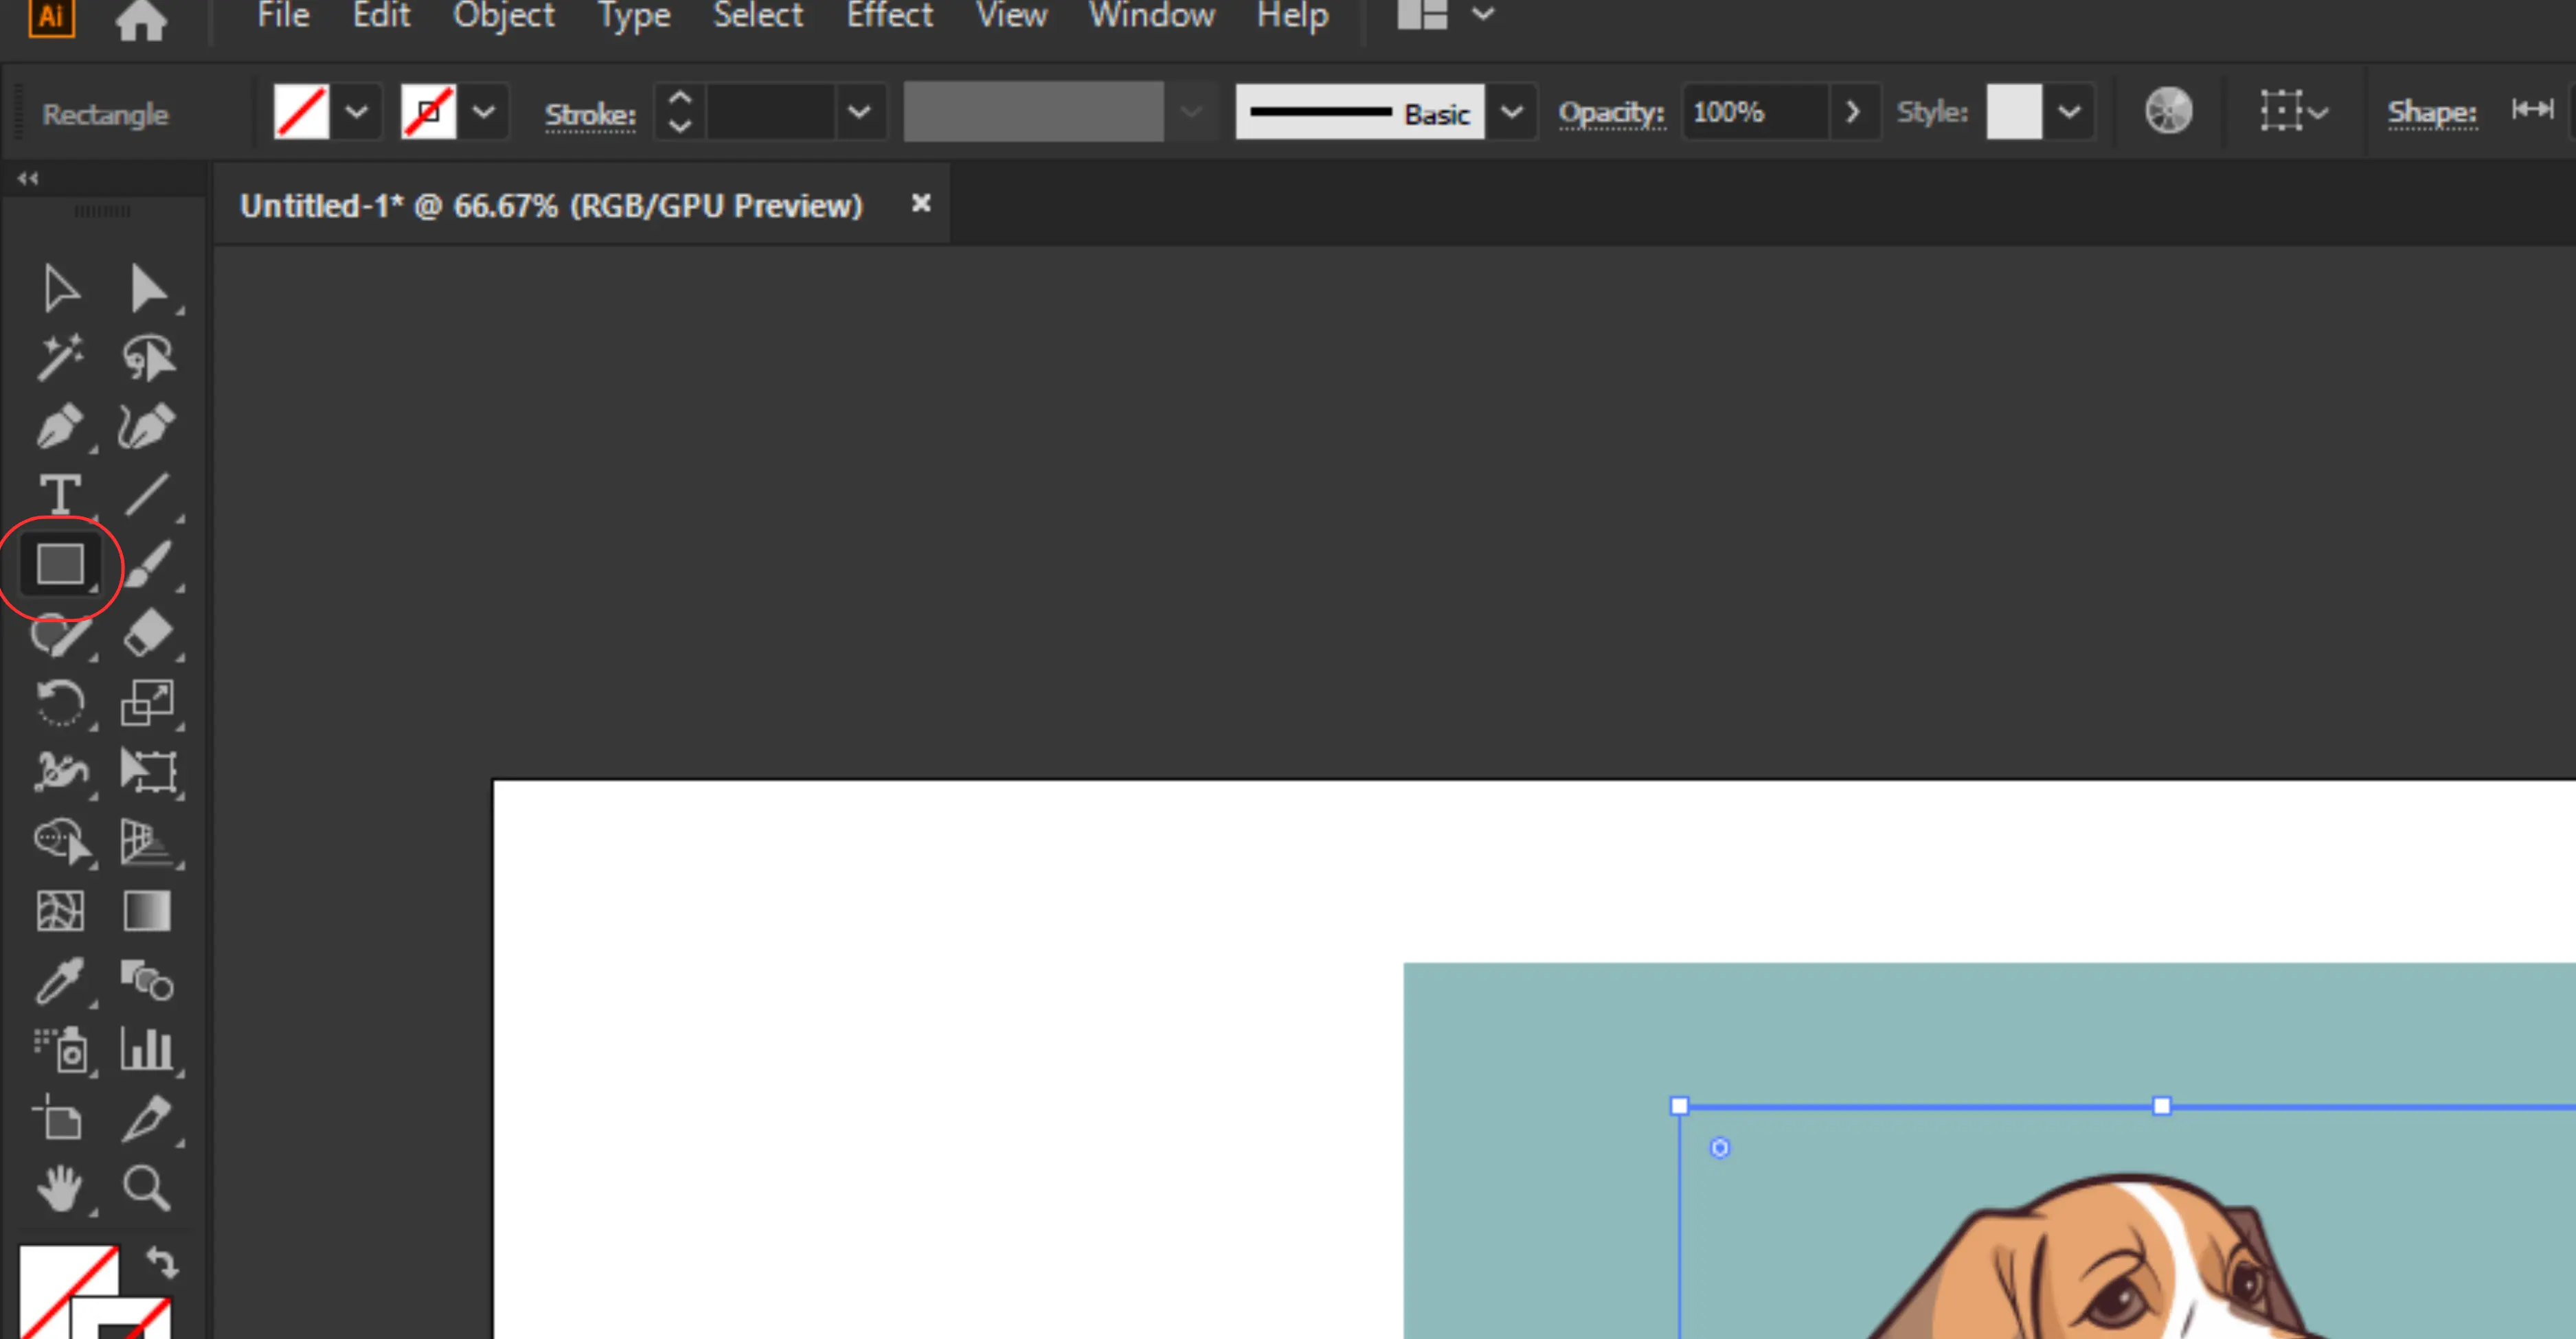The width and height of the screenshot is (2576, 1339).
Task: Open the Effect menu
Action: coord(889,16)
